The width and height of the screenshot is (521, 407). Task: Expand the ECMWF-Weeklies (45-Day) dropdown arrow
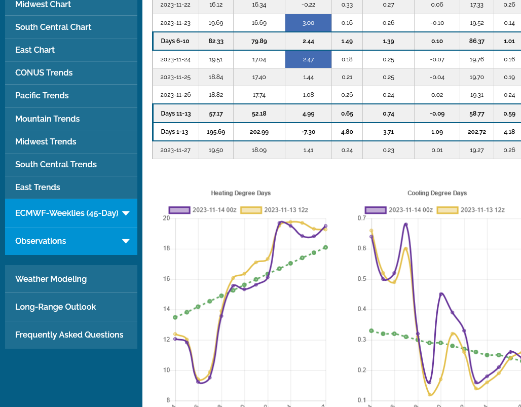126,213
